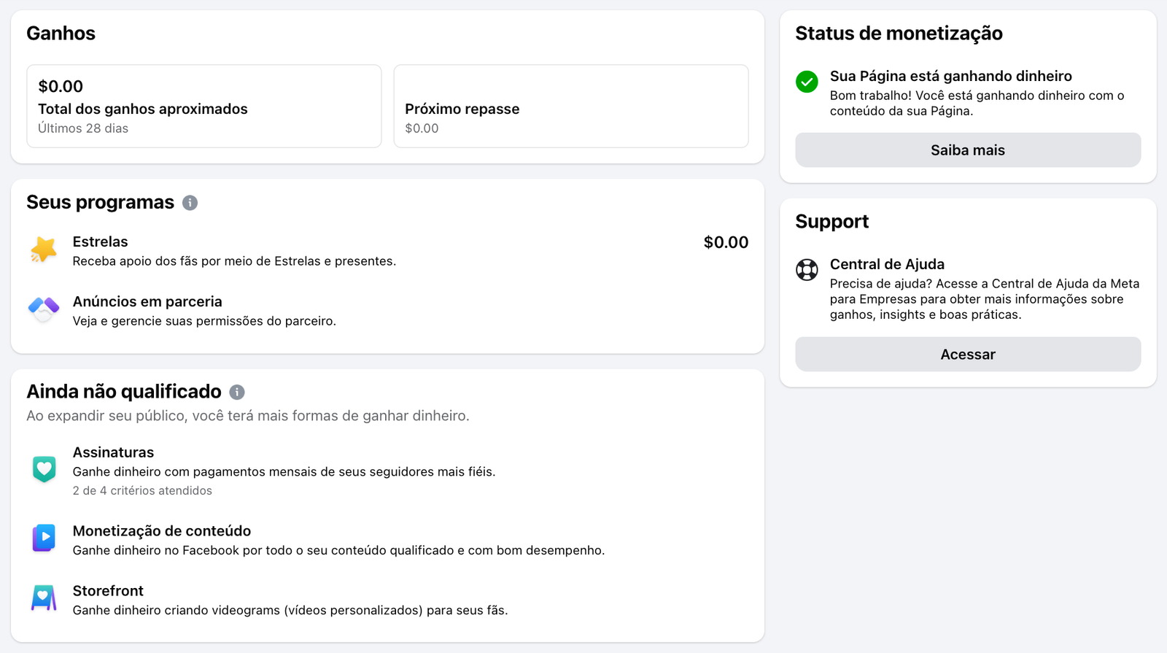Click the Estrelas $0.00 earnings amount
Screen dimensions: 1167x653
coord(726,242)
